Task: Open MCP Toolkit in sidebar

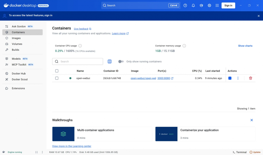Action: pos(23,64)
